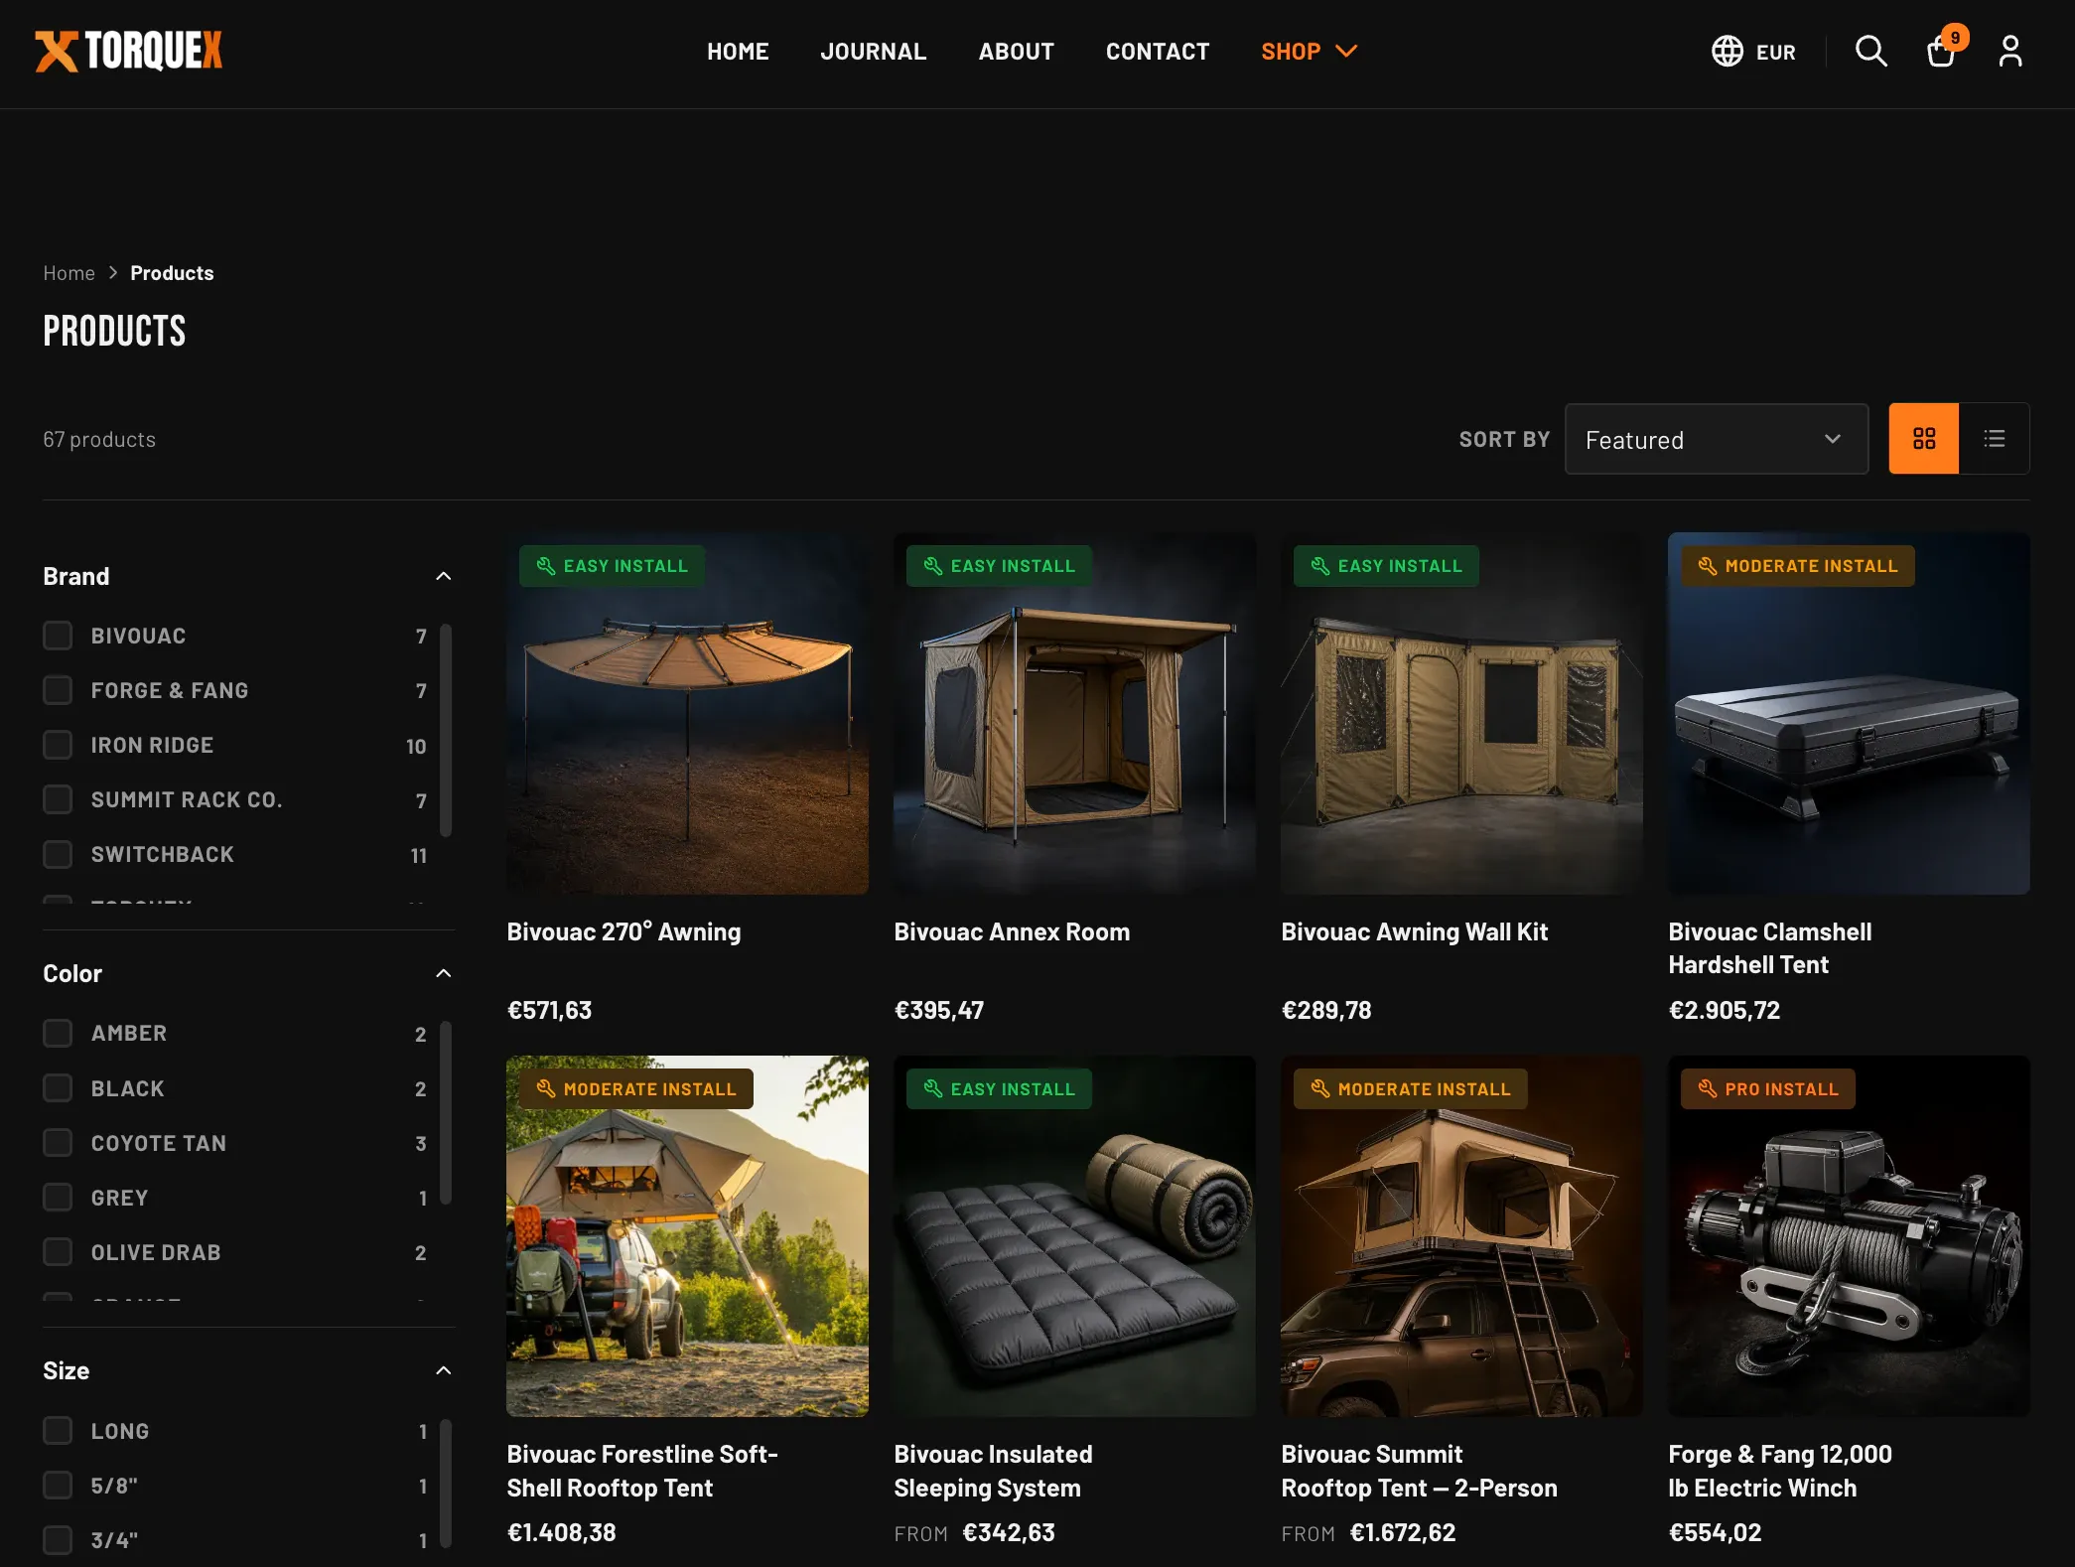The width and height of the screenshot is (2075, 1567).
Task: Check the Amber color filter
Action: click(x=58, y=1033)
